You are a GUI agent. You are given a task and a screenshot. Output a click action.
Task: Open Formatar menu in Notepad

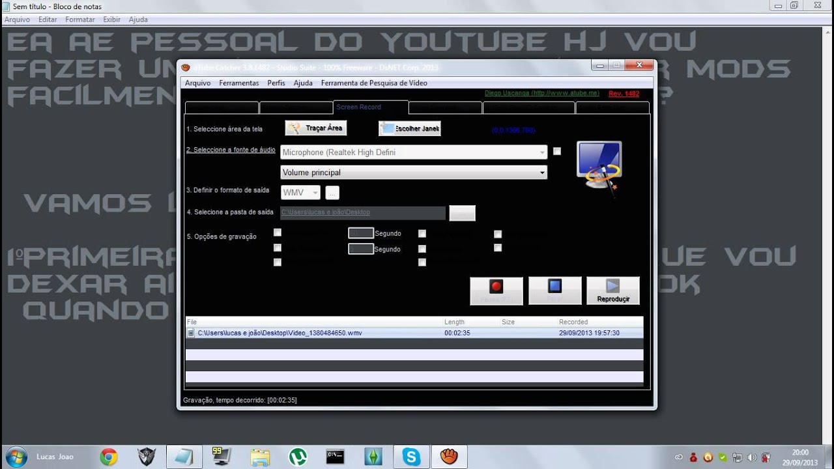click(80, 20)
